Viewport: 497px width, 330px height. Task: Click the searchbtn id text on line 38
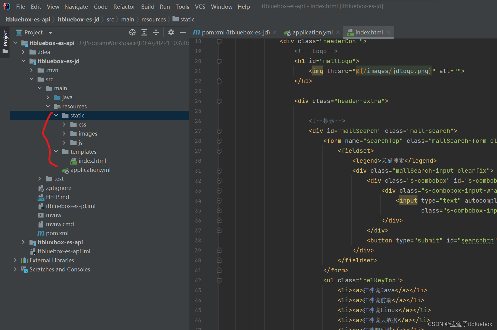(x=477, y=241)
